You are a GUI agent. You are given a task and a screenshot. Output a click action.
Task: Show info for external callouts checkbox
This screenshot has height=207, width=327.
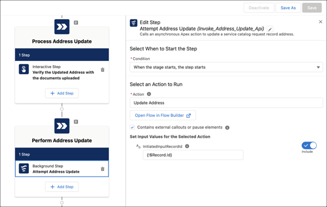click(x=227, y=127)
